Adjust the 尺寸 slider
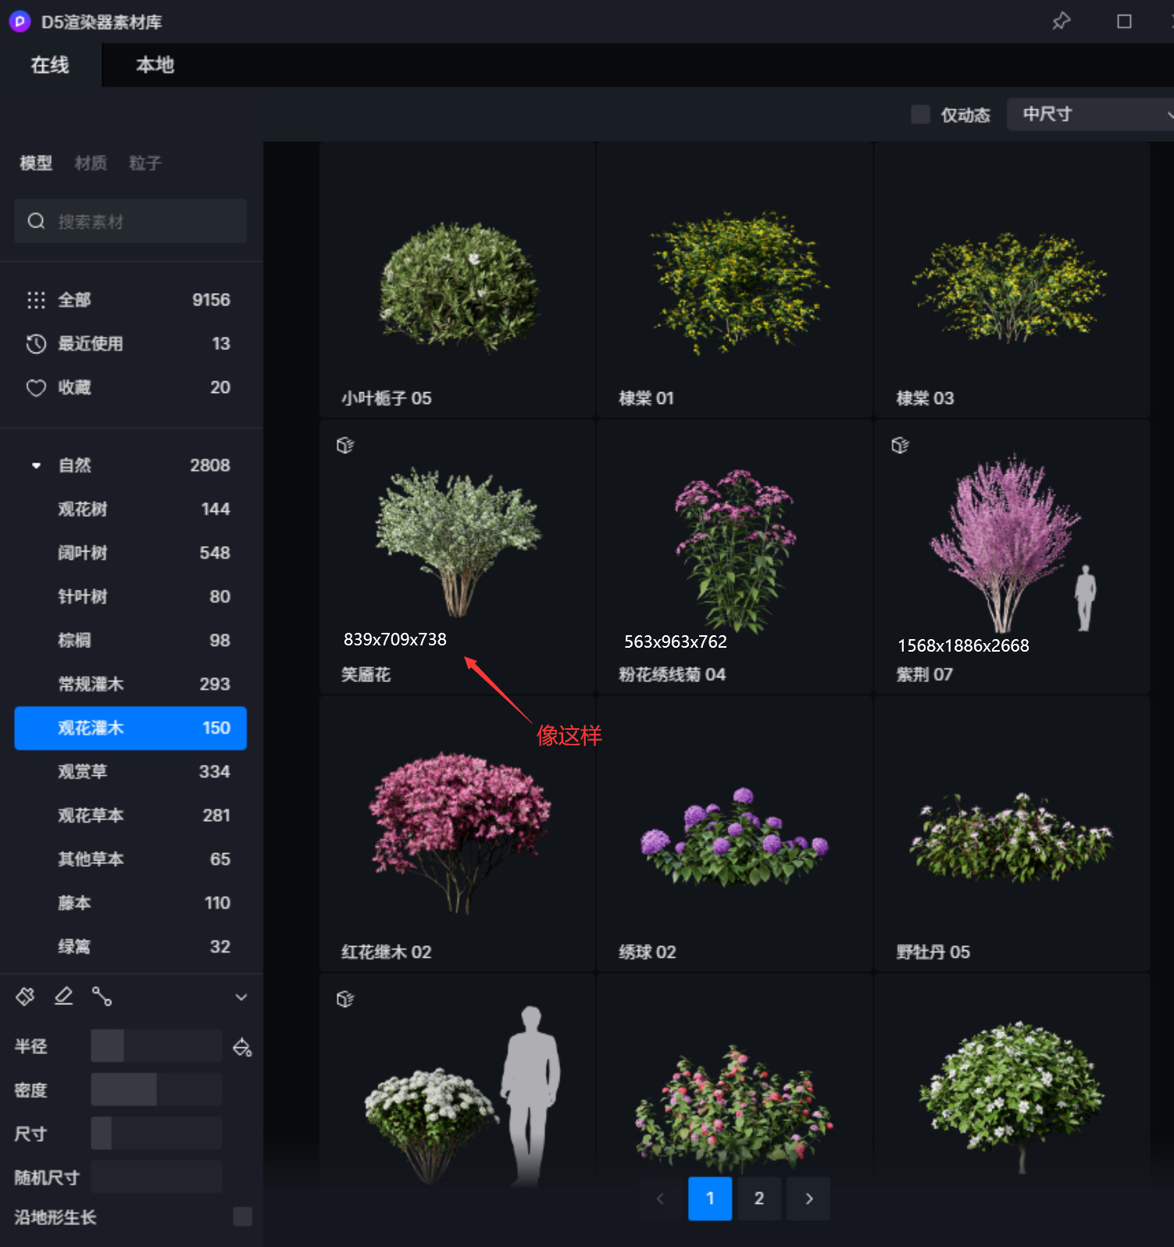Viewport: 1174px width, 1247px height. (x=156, y=1134)
